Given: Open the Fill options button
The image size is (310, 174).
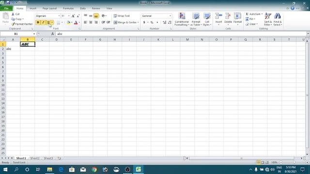Looking at the screenshot, I should pyautogui.click(x=250, y=19).
